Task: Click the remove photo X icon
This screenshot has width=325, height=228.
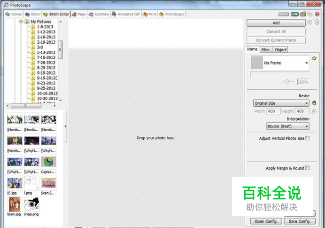Action: click(x=310, y=22)
